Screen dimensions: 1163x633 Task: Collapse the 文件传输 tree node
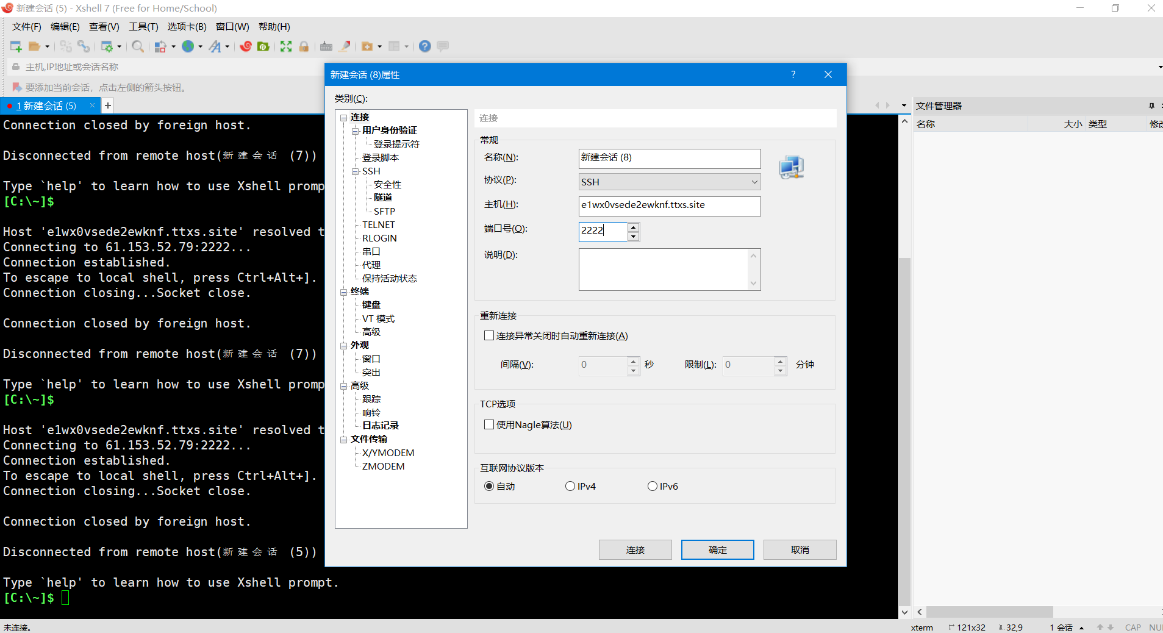(344, 440)
